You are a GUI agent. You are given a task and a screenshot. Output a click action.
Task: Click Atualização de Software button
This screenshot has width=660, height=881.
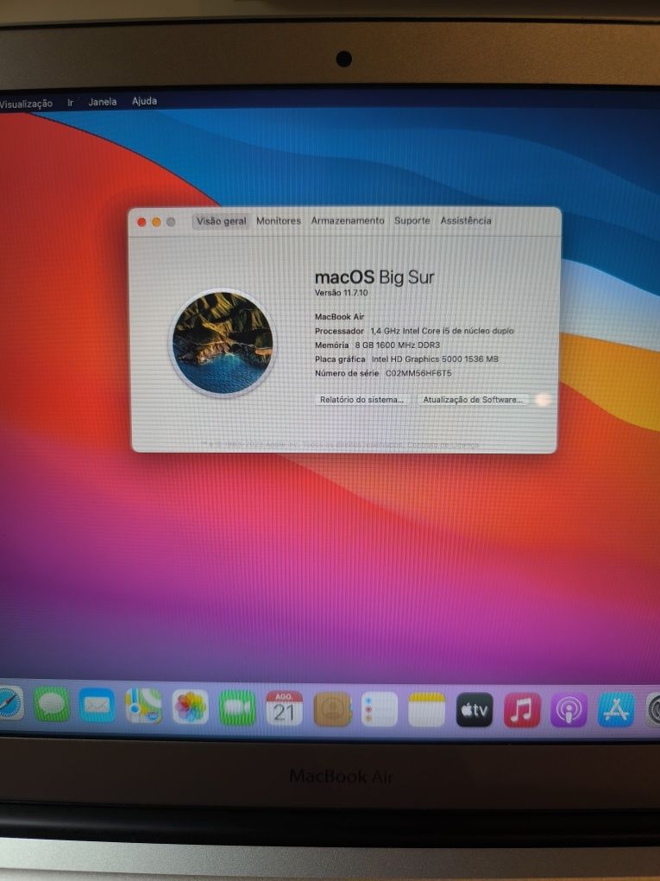coord(473,400)
